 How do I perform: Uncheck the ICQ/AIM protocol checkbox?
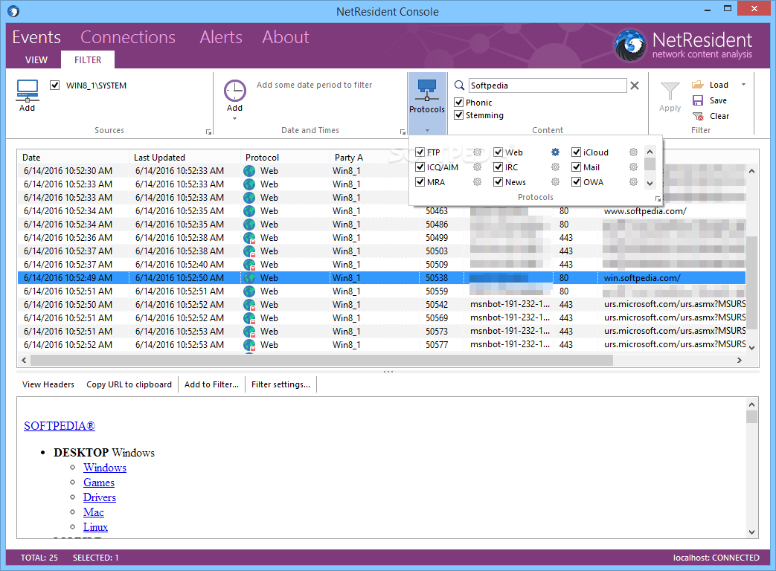(420, 167)
